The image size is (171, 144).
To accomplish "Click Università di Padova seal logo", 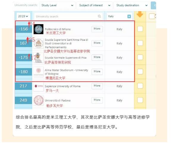I will coord(38,100).
